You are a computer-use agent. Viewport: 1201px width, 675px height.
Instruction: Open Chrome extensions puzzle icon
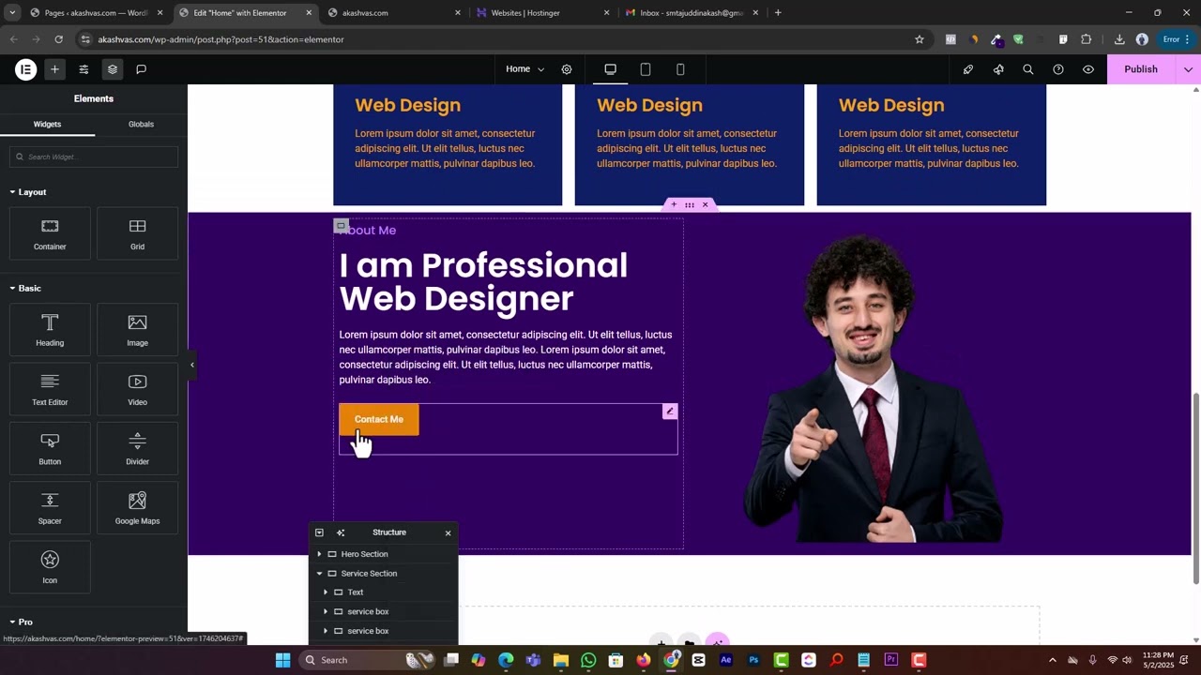(1087, 39)
